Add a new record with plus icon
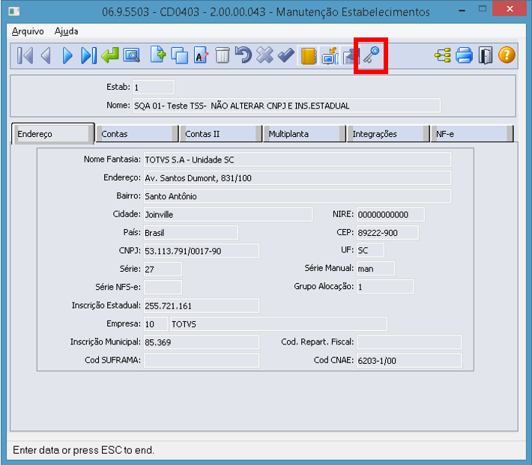 tap(158, 55)
